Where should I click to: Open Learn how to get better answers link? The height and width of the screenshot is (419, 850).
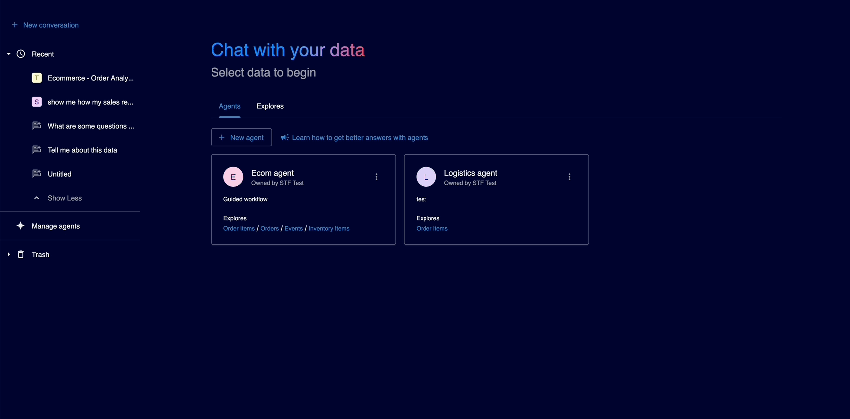tap(360, 138)
